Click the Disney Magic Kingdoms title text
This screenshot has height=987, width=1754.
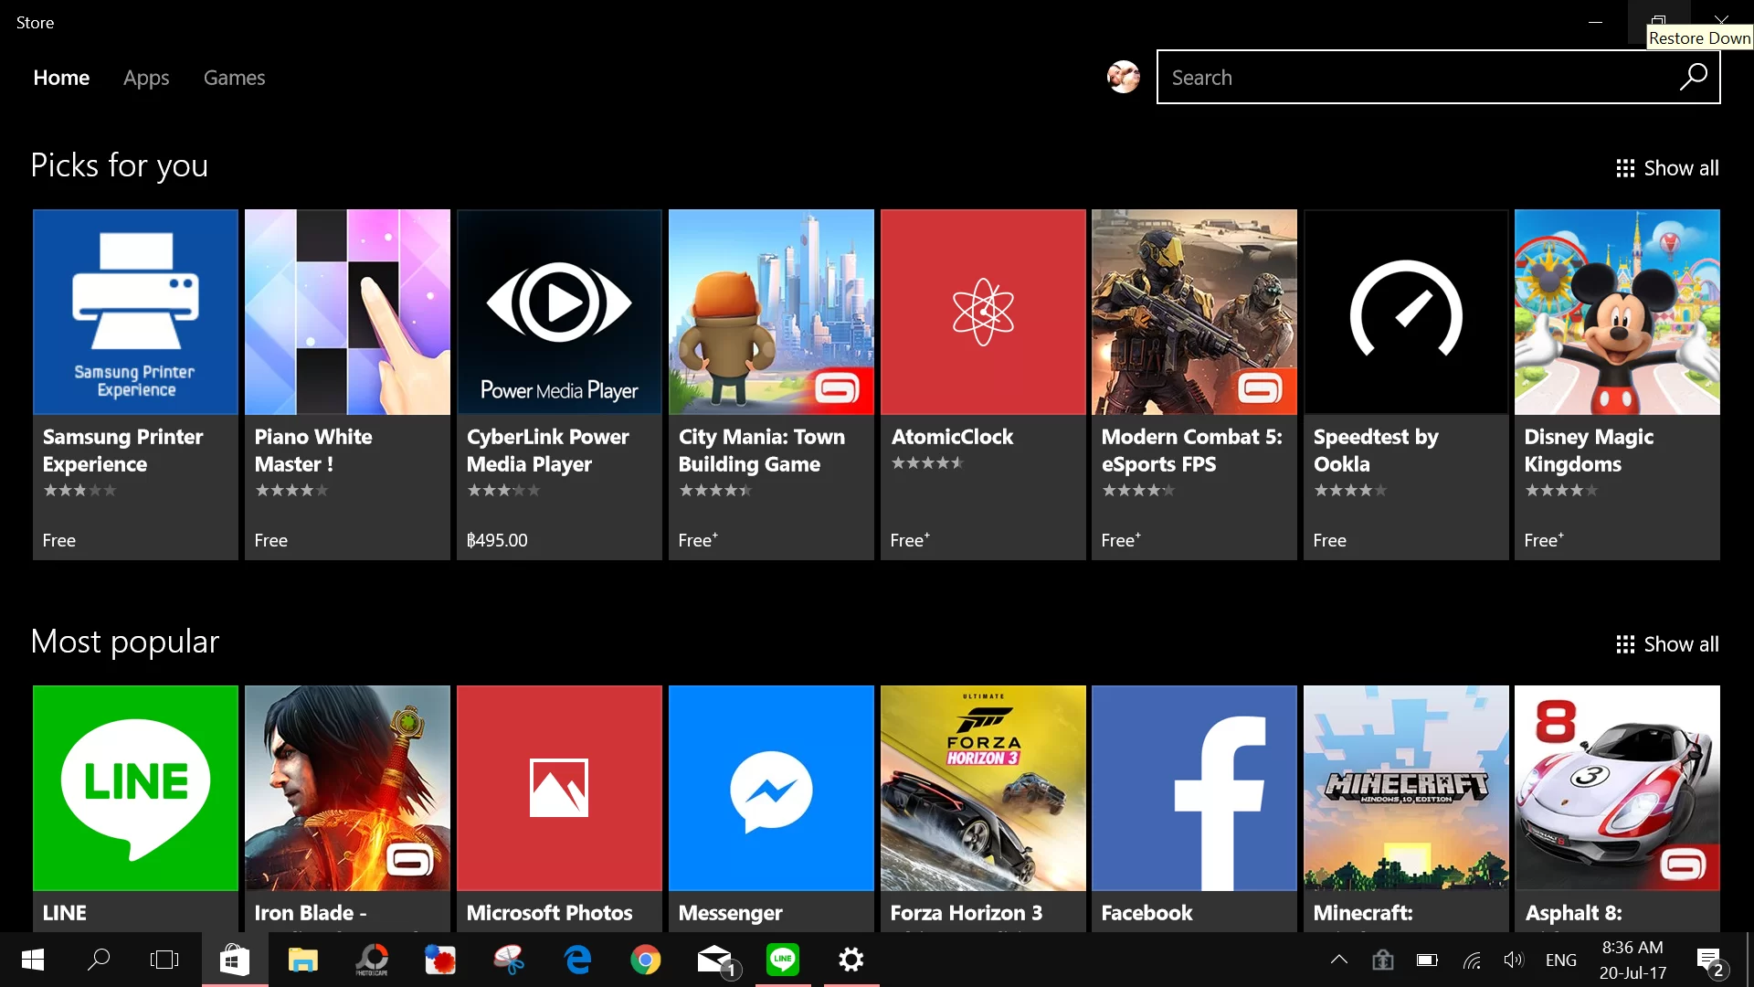coord(1589,451)
